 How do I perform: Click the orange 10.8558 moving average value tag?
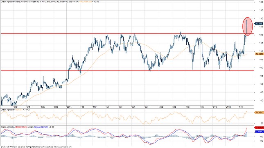[x=259, y=54]
